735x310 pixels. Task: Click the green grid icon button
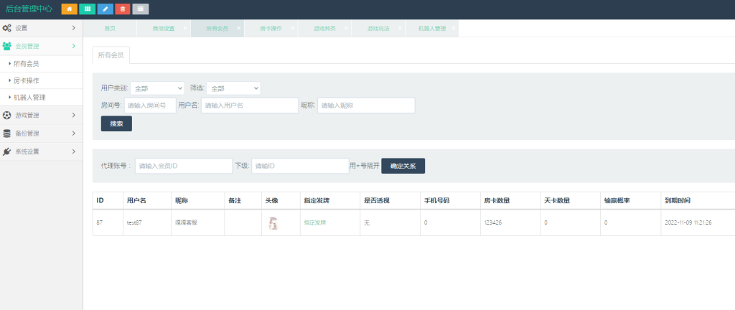point(87,9)
